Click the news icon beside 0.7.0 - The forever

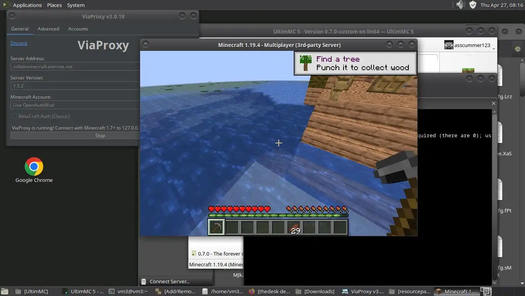click(193, 254)
